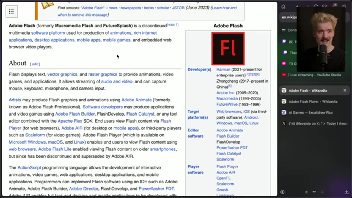Open the web browsers link in paragraph
The width and height of the screenshot is (352, 198).
(x=22, y=149)
